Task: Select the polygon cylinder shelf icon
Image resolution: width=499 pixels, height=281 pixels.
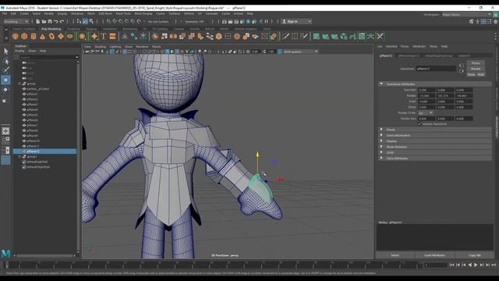Action: (x=34, y=37)
